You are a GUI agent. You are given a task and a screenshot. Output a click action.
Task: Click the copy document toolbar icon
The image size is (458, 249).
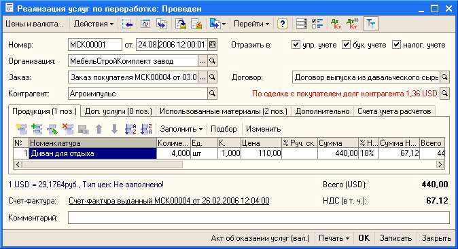coord(162,24)
